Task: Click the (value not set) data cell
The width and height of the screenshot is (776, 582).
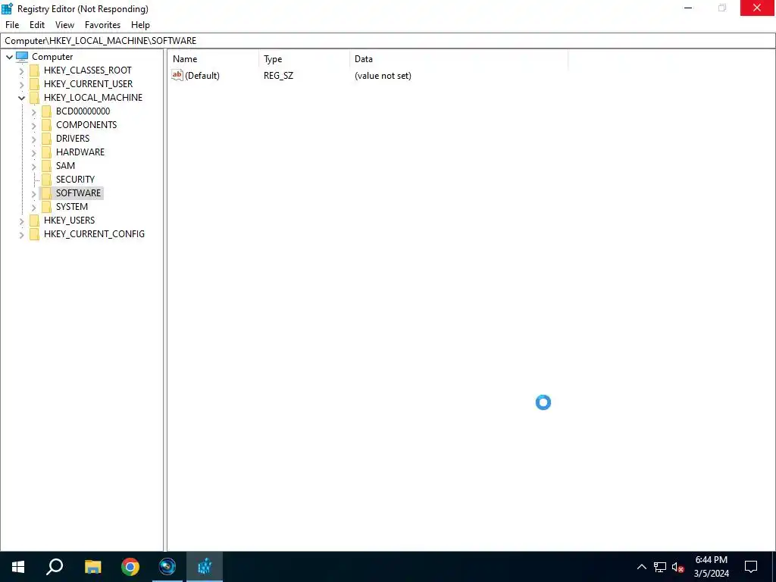Action: (x=383, y=76)
